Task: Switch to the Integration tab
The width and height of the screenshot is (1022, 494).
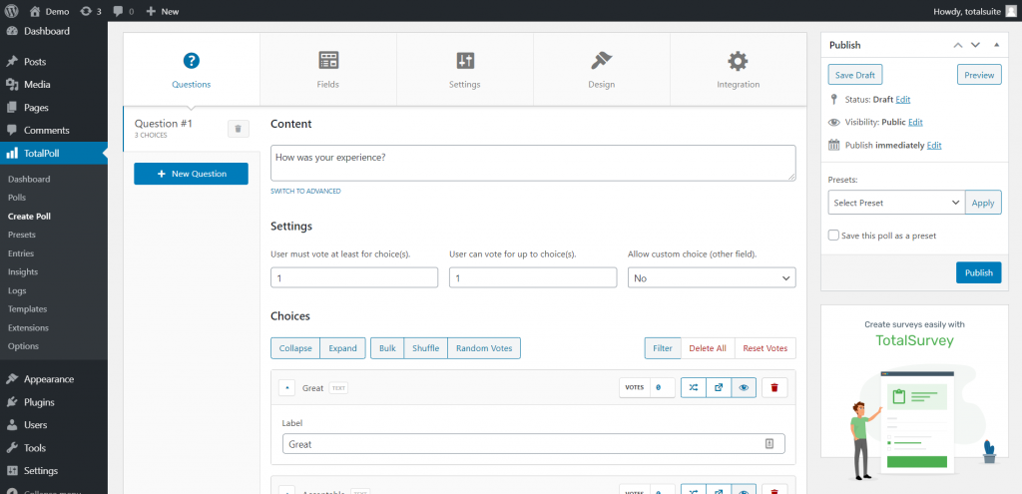Action: (738, 69)
